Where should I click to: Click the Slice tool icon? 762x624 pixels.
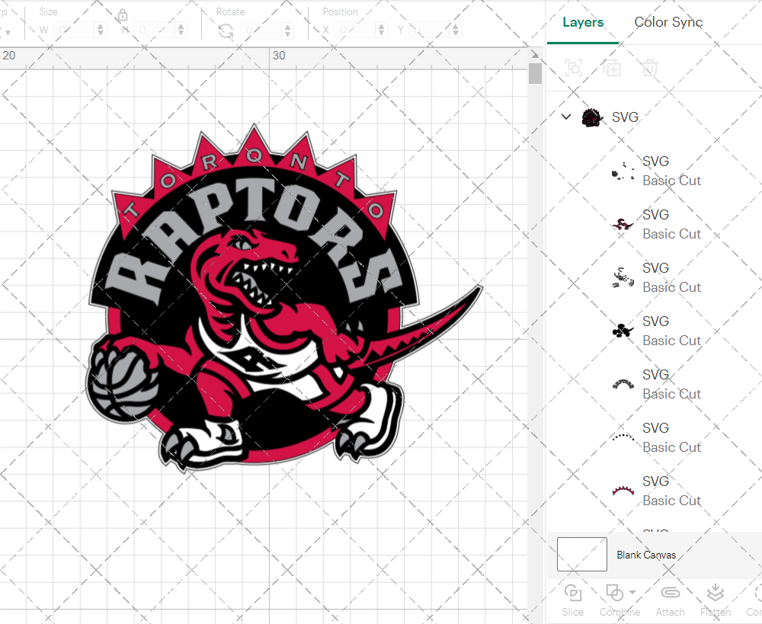point(573,593)
